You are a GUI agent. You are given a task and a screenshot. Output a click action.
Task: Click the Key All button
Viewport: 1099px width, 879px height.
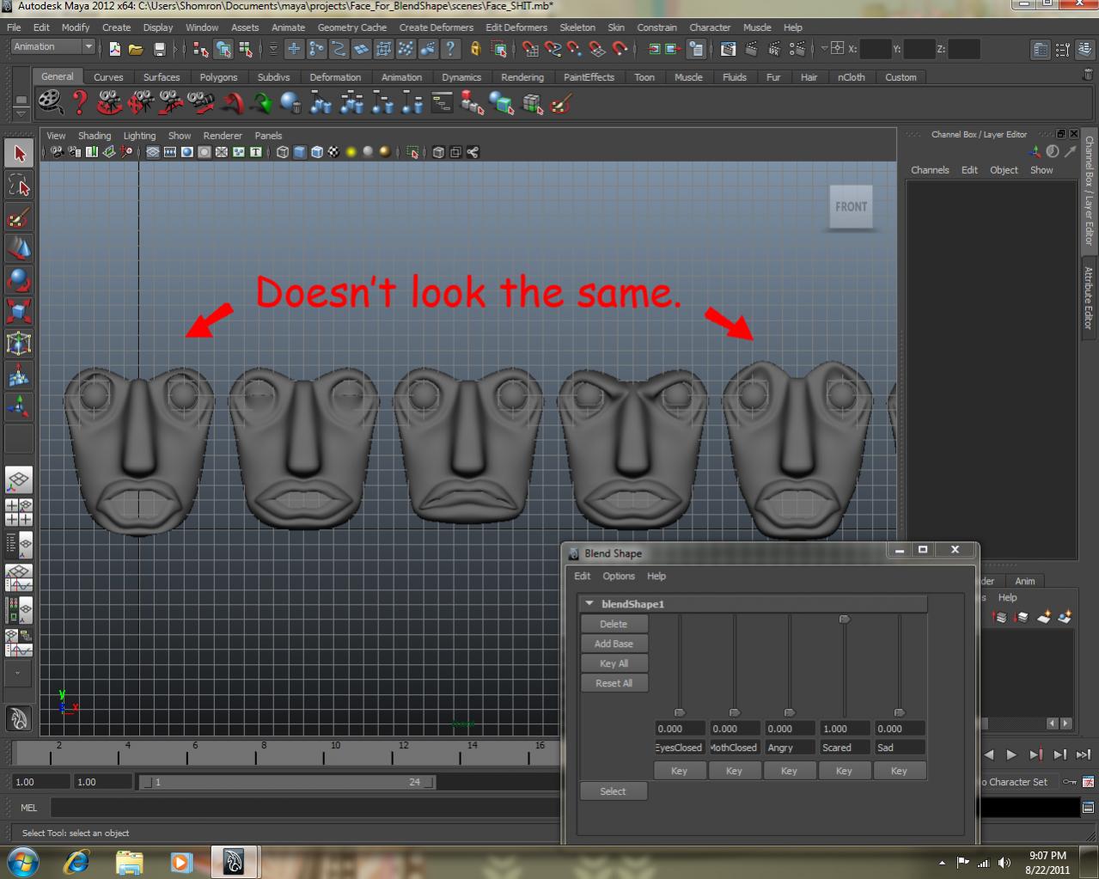pyautogui.click(x=614, y=663)
